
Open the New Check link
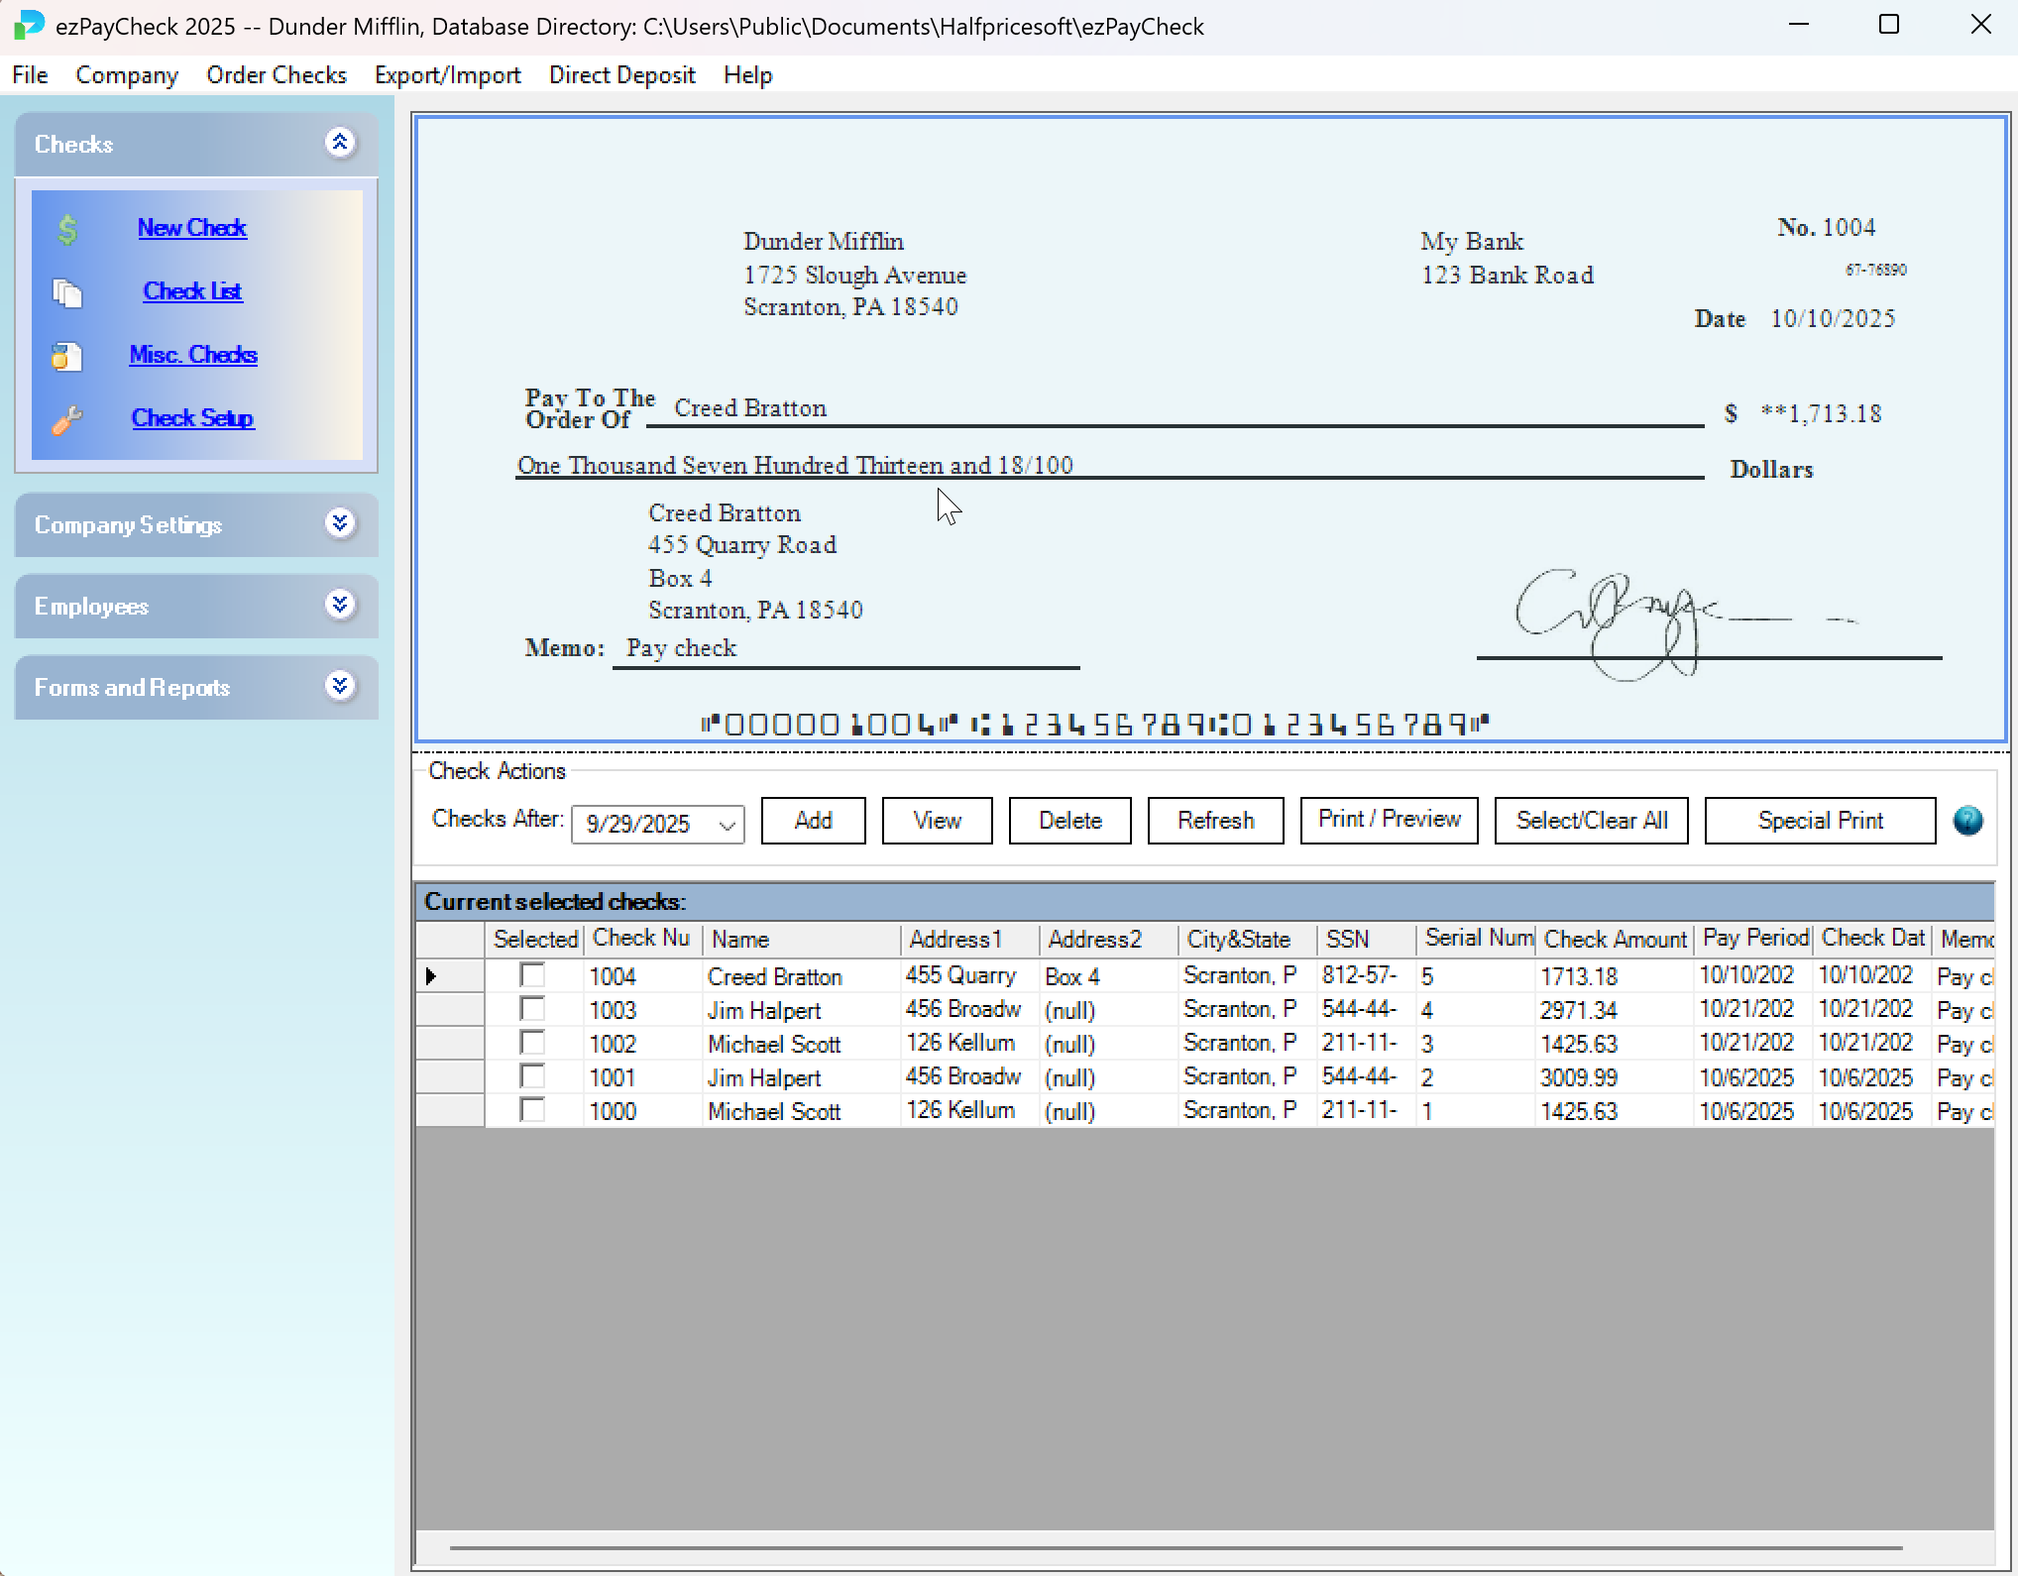point(191,227)
